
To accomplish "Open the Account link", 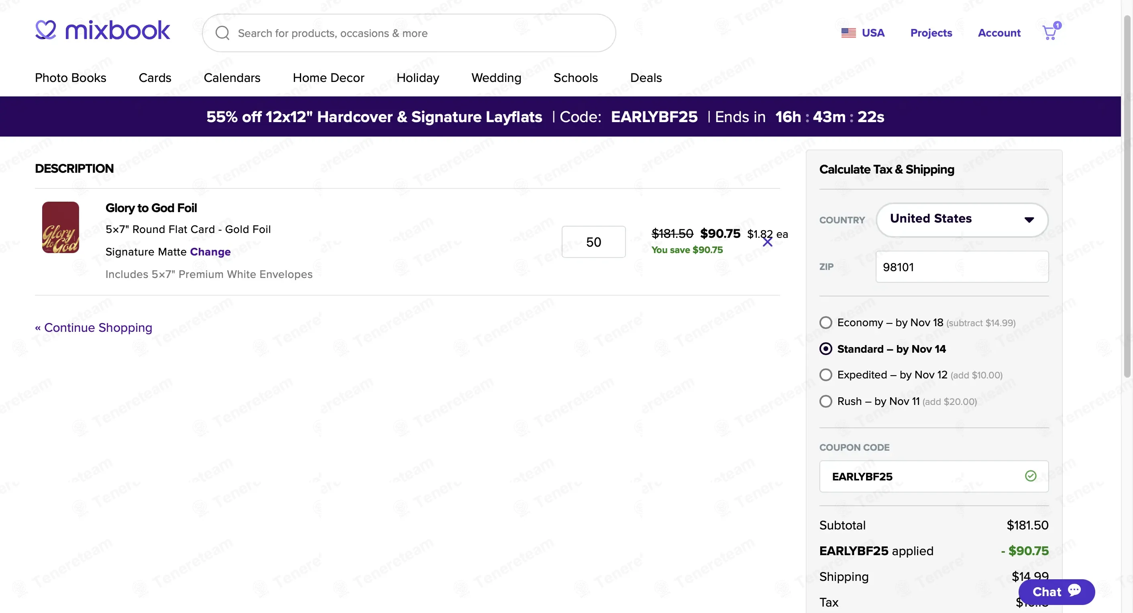I will pos(999,33).
